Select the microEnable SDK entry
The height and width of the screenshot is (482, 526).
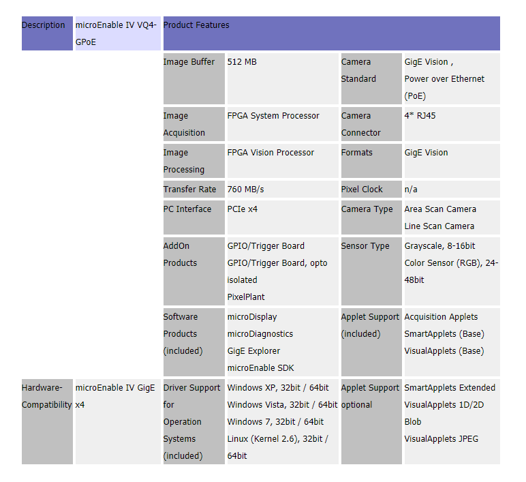click(260, 368)
